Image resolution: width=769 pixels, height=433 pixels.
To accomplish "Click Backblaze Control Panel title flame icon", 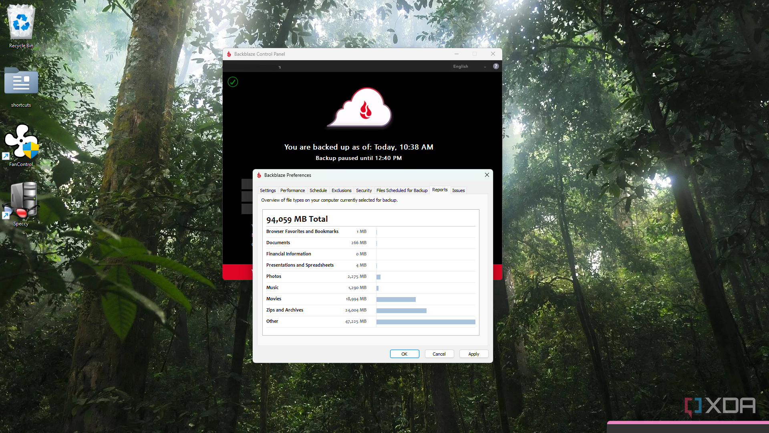I will (x=229, y=54).
